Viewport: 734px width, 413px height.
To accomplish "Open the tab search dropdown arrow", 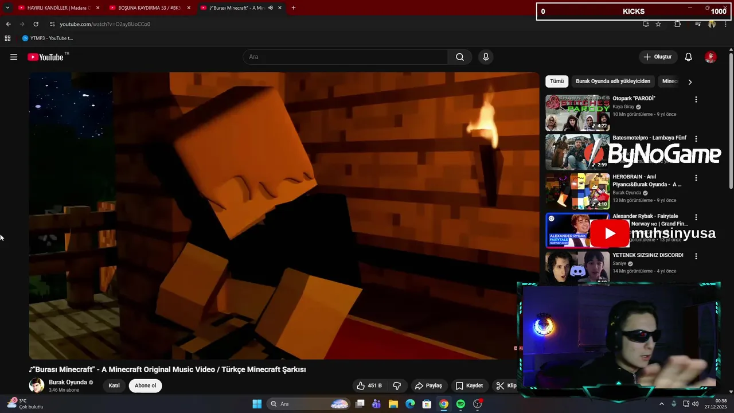I will point(7,8).
